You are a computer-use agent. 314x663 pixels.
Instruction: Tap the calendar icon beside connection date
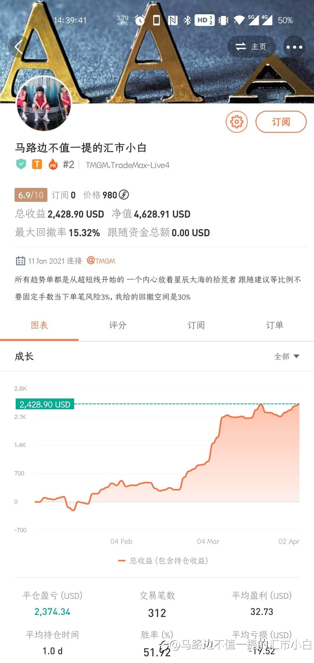20,261
